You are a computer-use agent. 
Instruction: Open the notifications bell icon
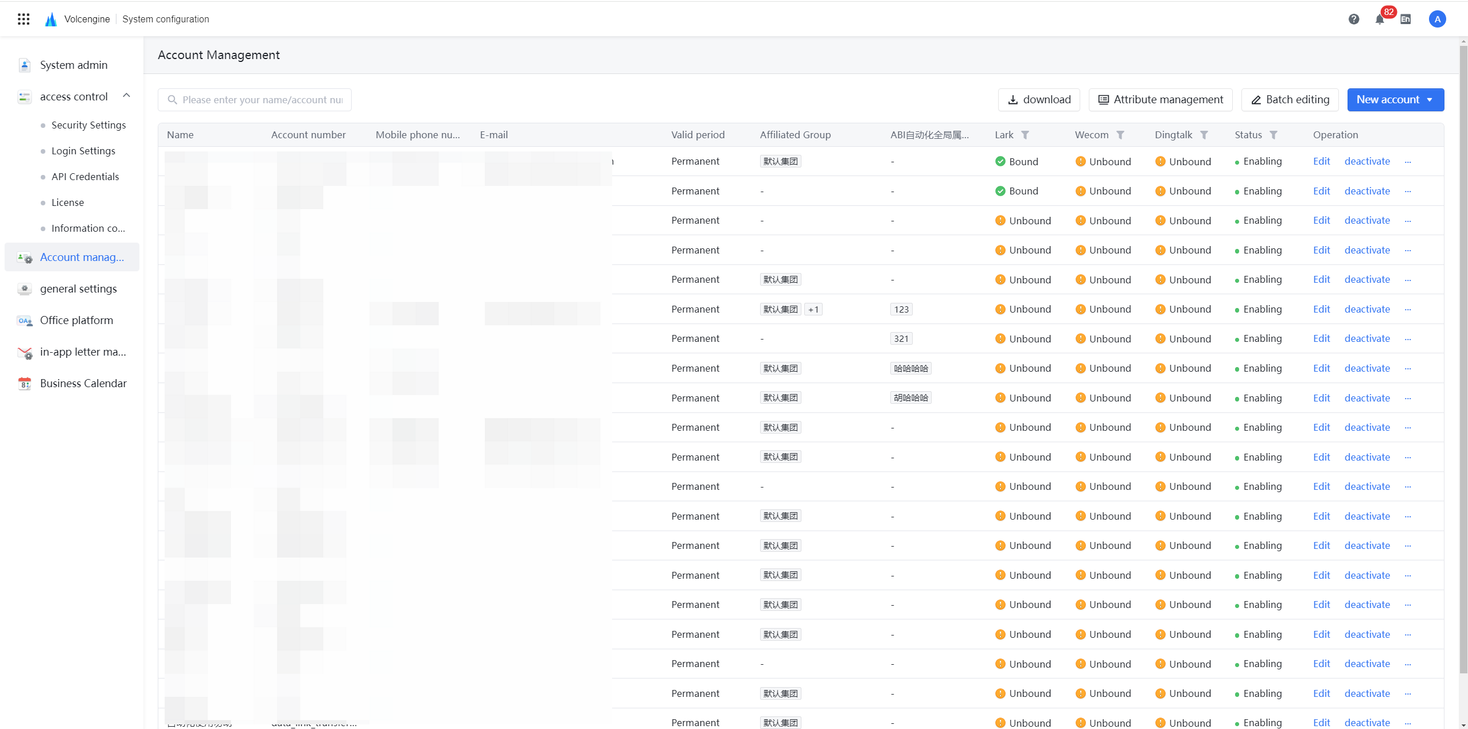pos(1380,20)
